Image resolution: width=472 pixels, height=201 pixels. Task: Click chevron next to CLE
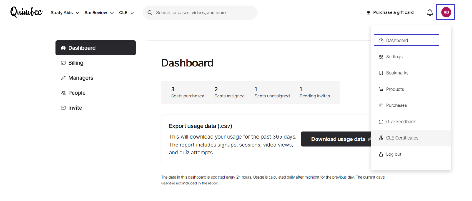pos(132,13)
